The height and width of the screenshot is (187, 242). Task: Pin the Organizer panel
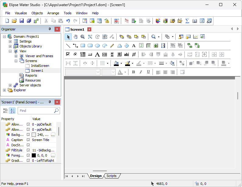[x=50, y=29]
